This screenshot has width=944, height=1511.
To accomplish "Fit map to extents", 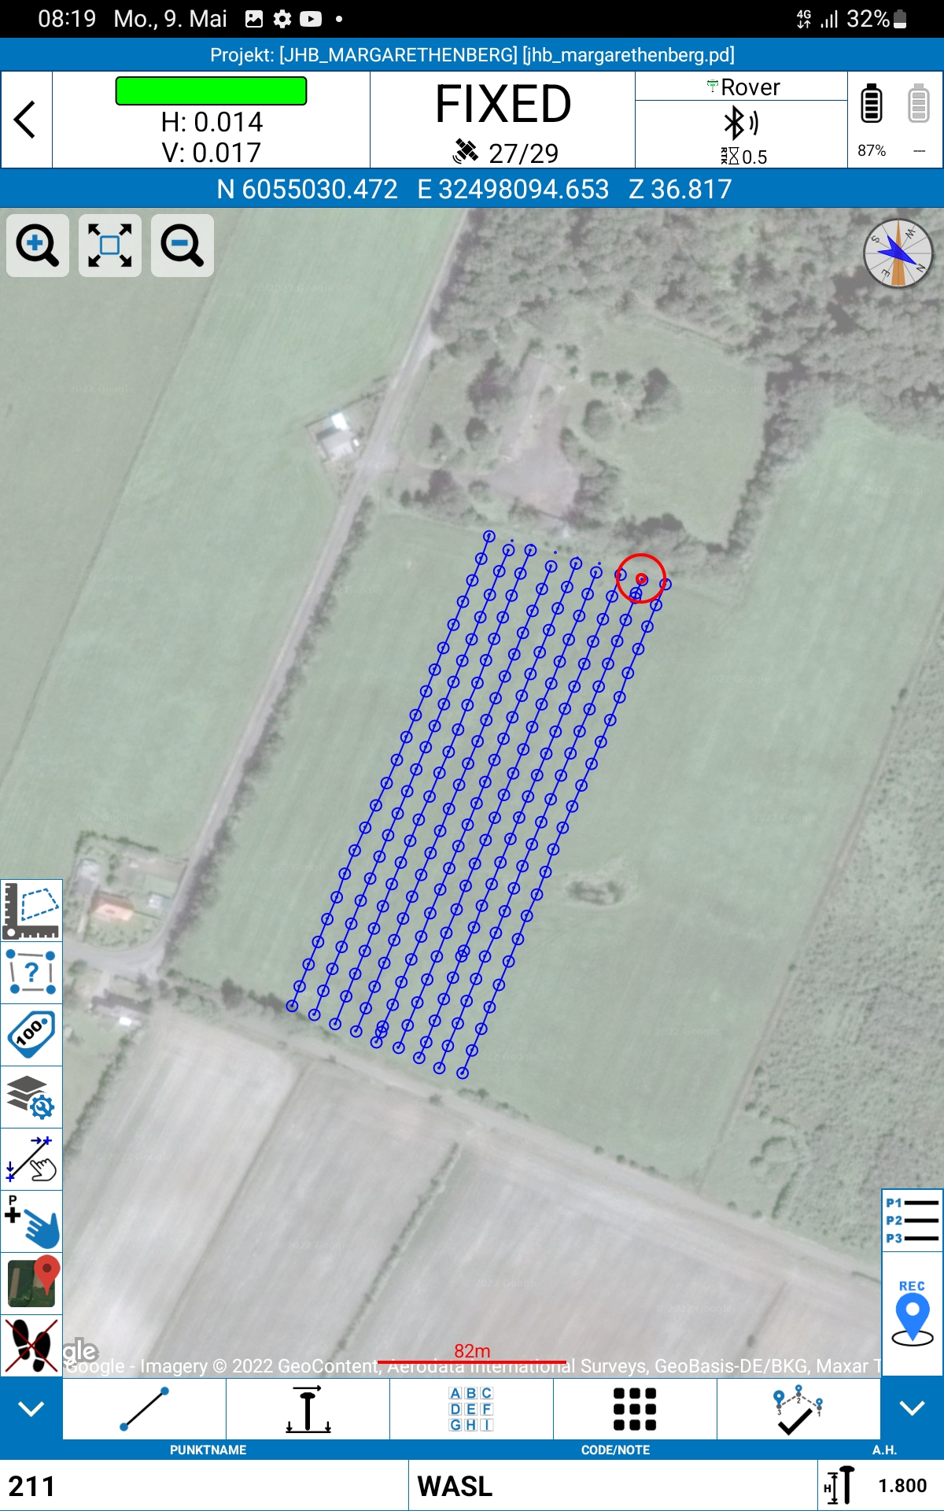I will click(109, 246).
